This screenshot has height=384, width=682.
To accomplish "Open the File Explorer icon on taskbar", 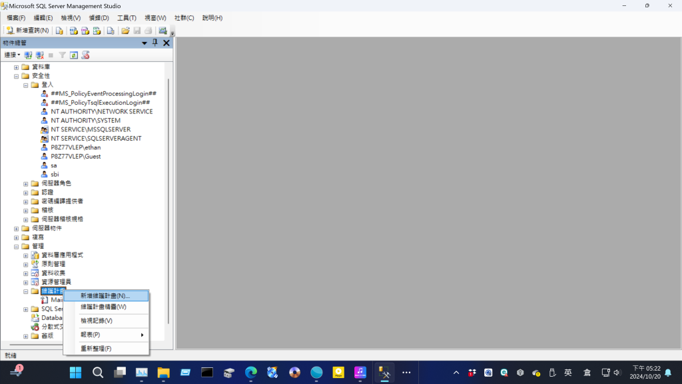I will 163,372.
